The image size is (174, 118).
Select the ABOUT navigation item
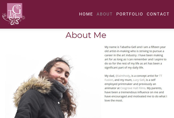(104, 14)
